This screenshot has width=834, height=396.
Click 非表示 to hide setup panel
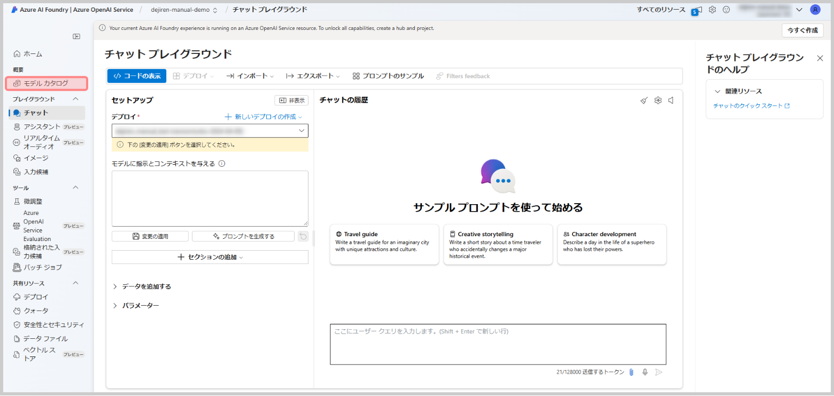click(x=291, y=100)
